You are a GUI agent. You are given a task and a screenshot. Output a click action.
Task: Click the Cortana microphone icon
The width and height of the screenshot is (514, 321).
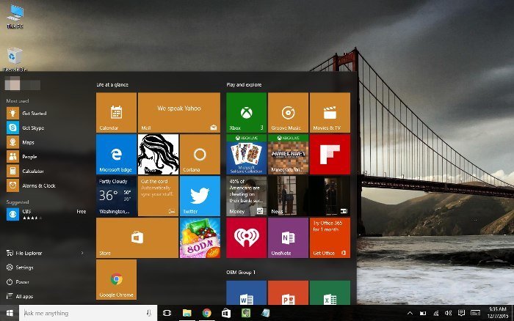[x=149, y=313]
